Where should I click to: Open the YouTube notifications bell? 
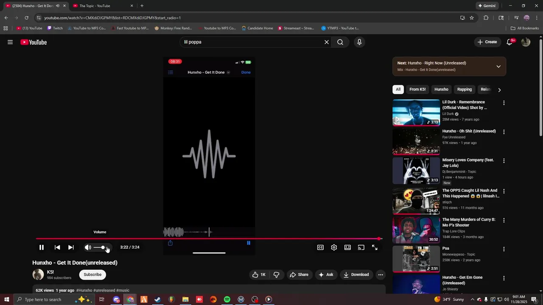[510, 42]
